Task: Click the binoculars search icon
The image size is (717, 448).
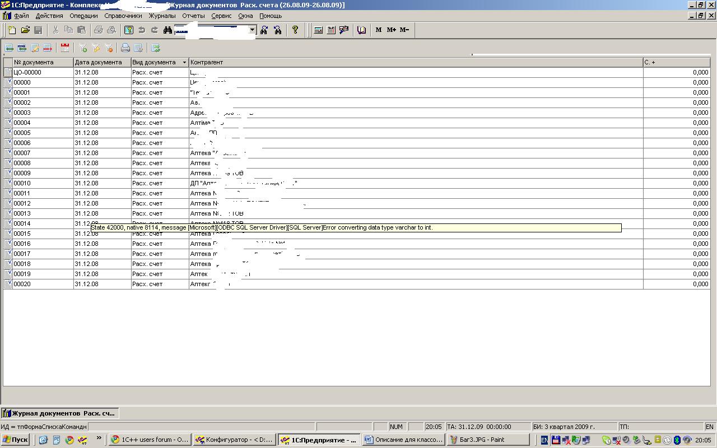Action: click(167, 30)
